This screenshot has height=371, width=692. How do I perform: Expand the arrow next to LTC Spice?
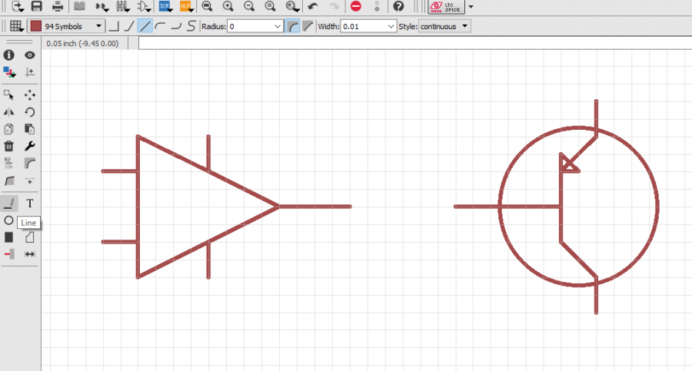pyautogui.click(x=471, y=7)
